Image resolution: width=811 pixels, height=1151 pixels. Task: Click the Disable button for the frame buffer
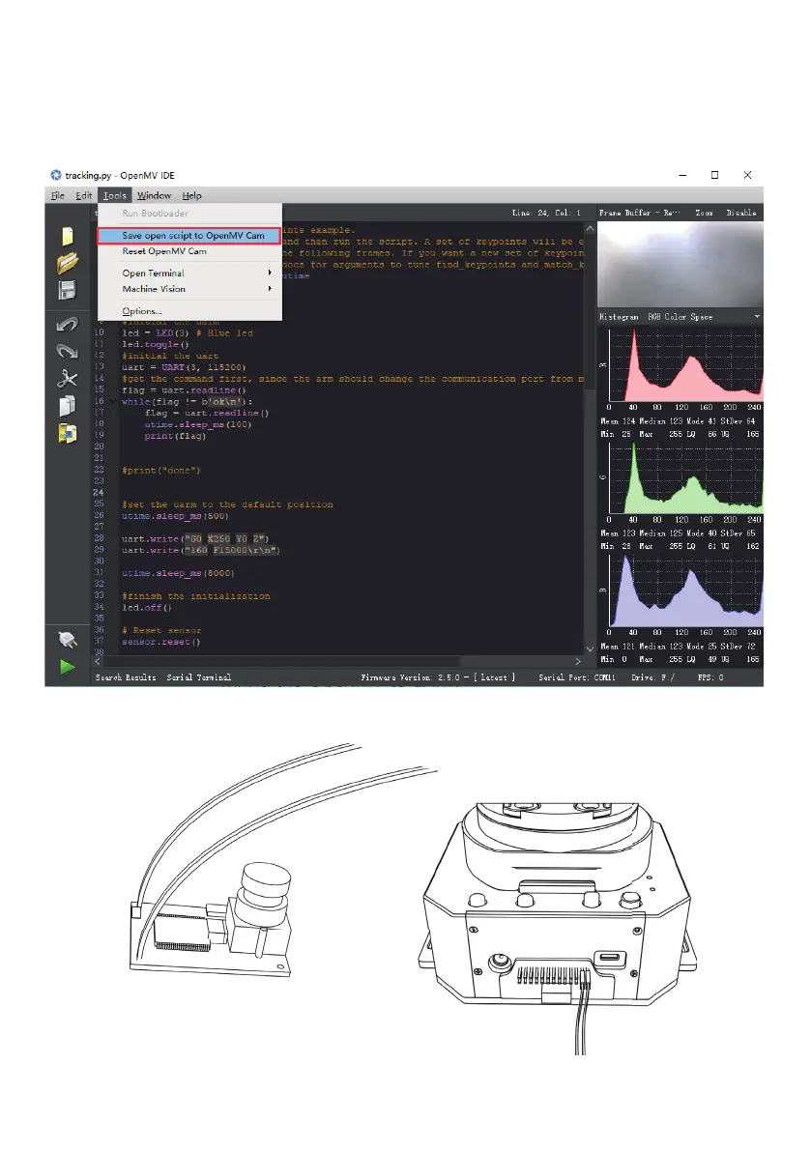point(741,213)
